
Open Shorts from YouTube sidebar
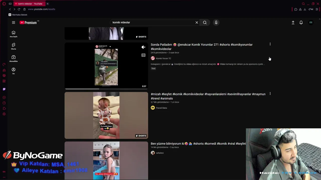(14, 46)
